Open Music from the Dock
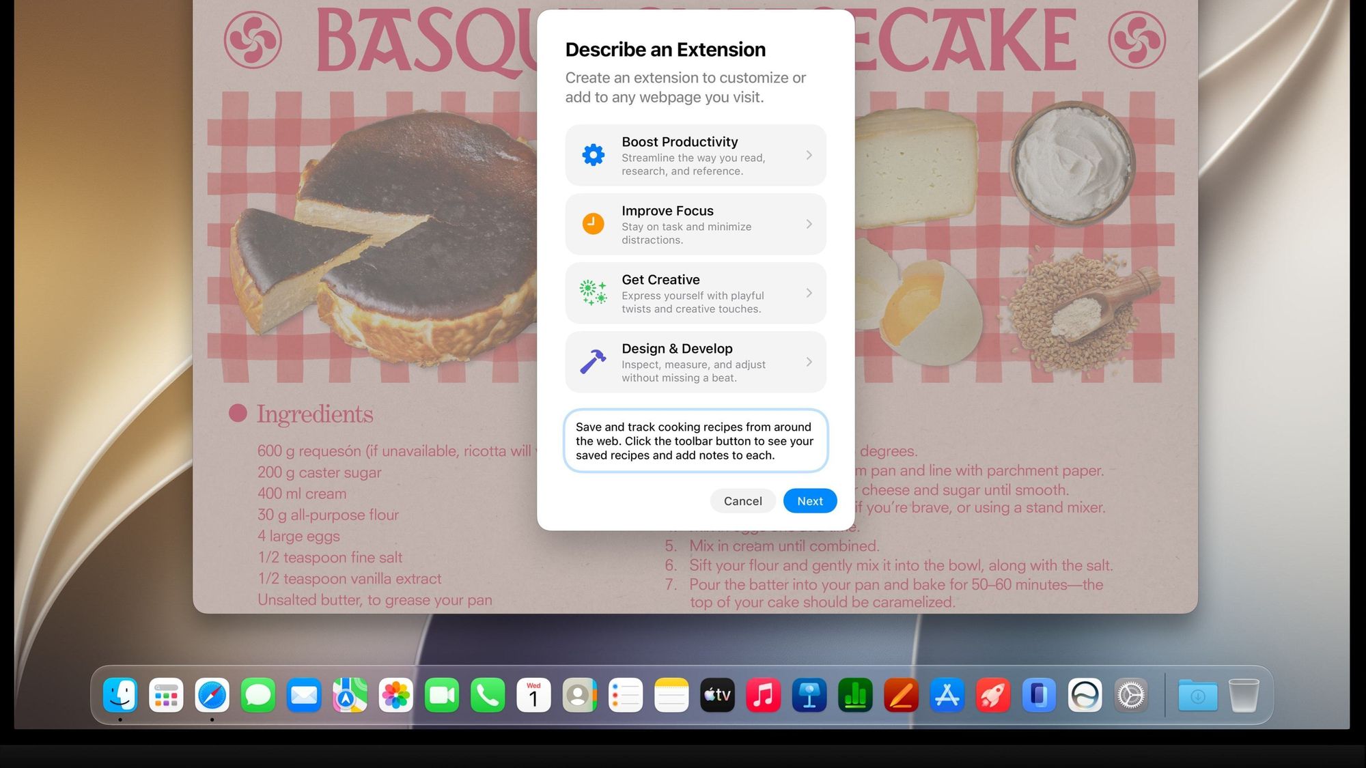Viewport: 1366px width, 768px height. [x=763, y=696]
